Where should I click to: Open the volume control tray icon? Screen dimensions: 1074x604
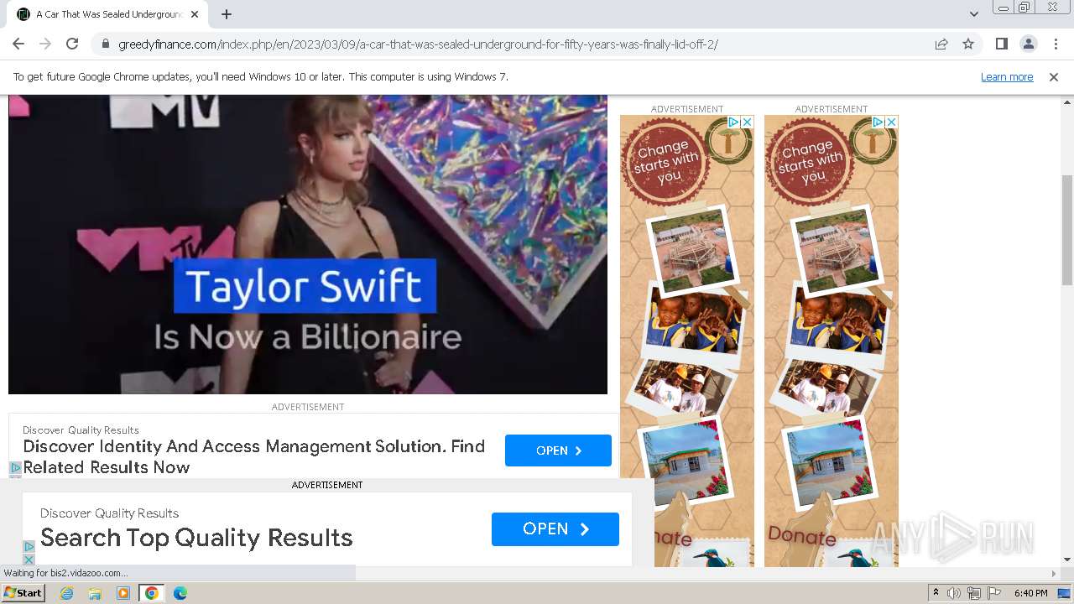954,593
